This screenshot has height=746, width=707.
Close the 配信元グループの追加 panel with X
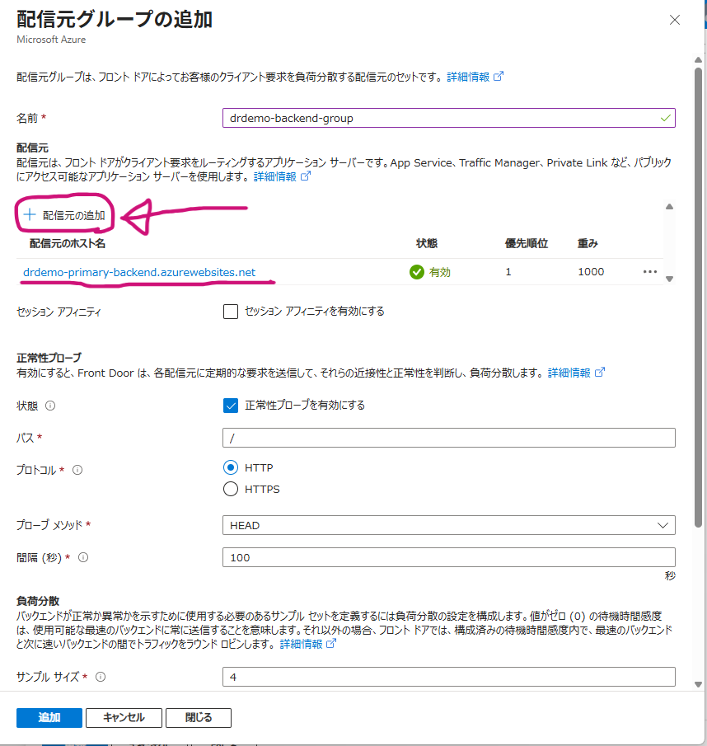click(674, 20)
